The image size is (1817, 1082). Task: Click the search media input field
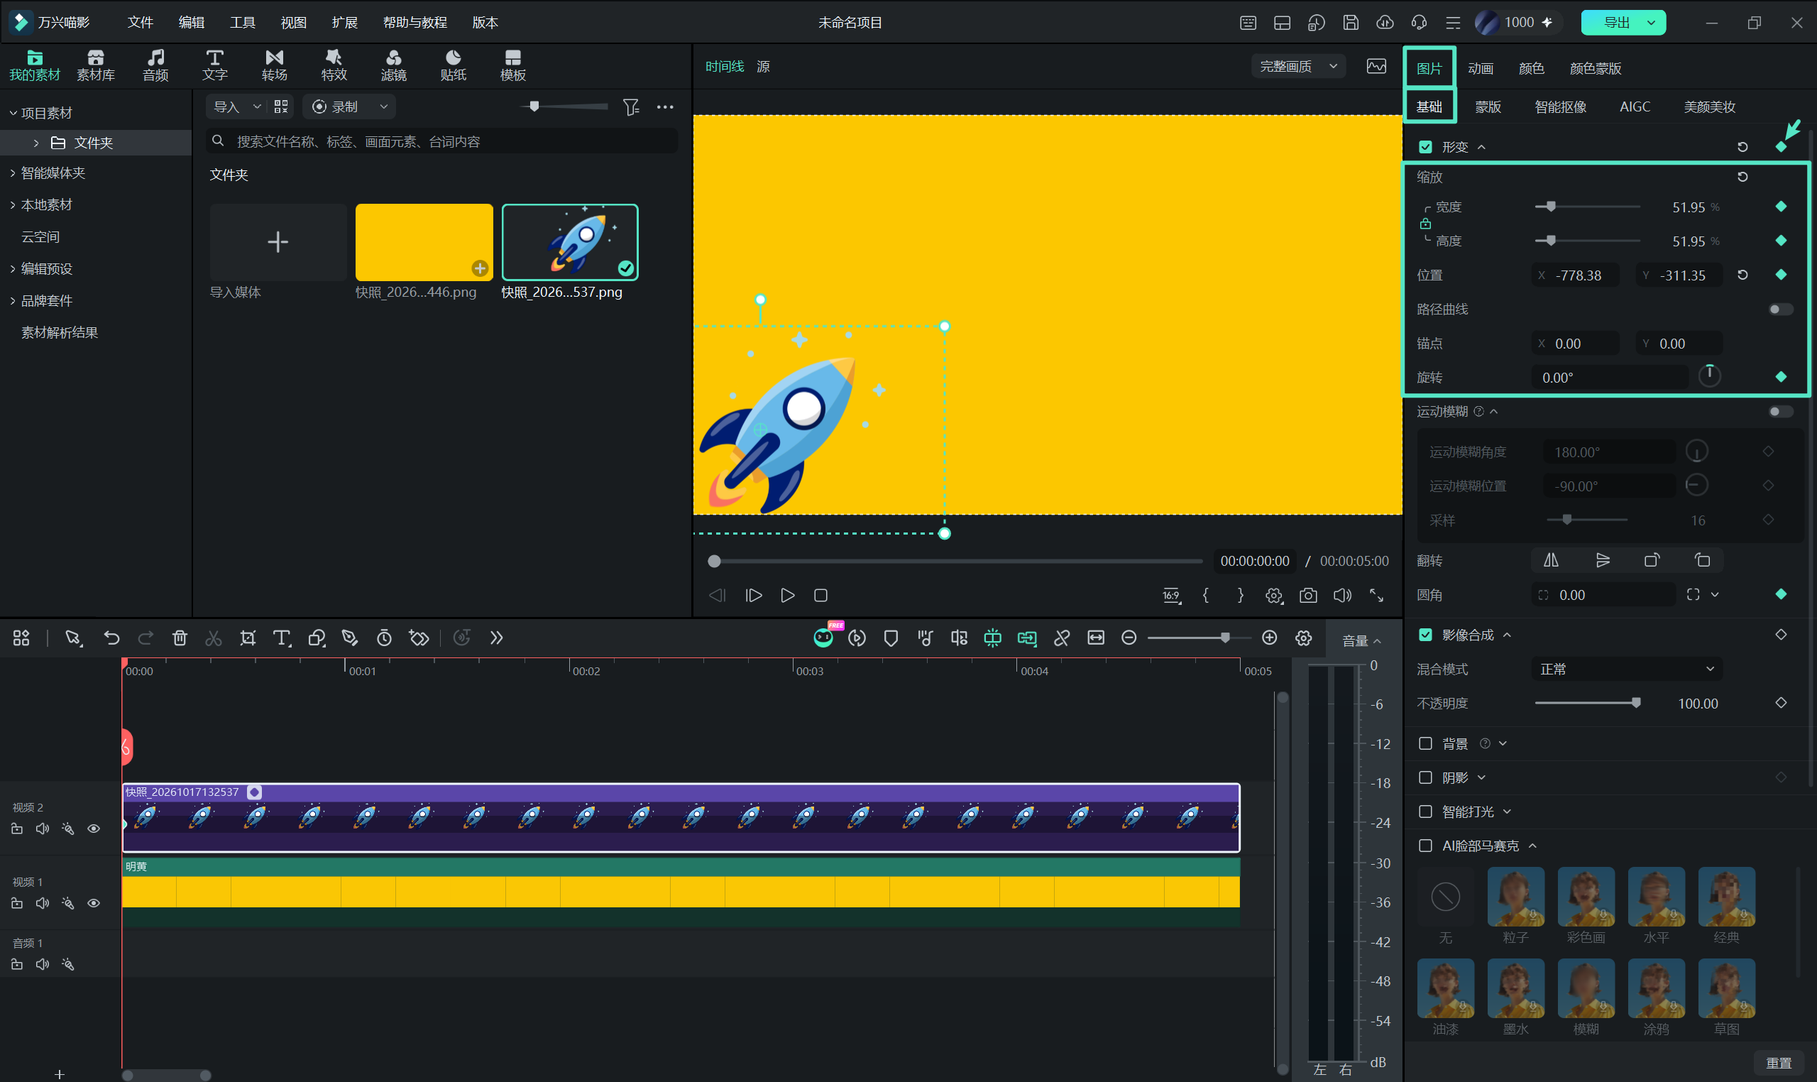tap(442, 141)
